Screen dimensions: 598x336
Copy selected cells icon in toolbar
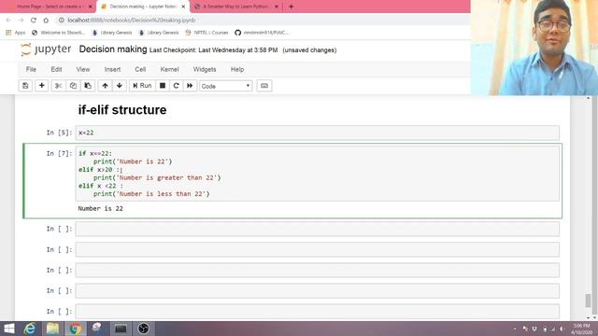pos(73,86)
